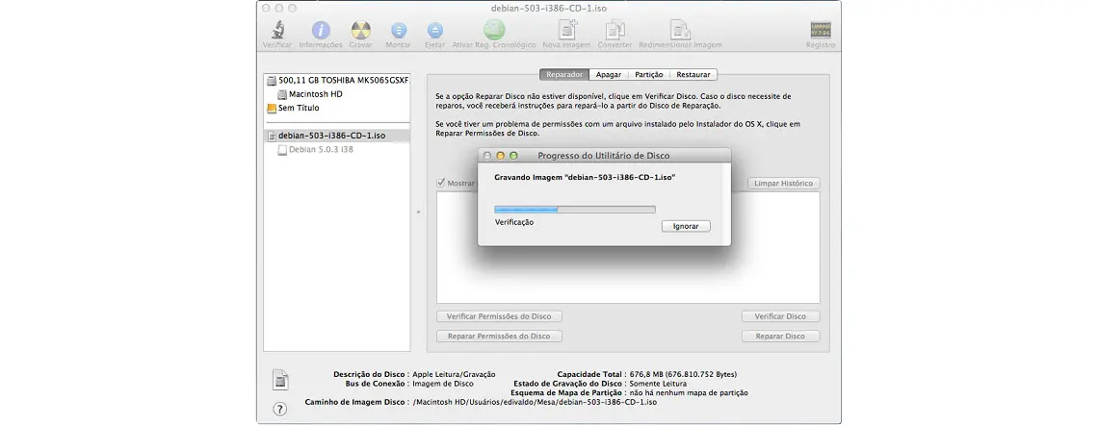Toggle the Mostrar checkbox
1098x425 pixels.
(441, 183)
